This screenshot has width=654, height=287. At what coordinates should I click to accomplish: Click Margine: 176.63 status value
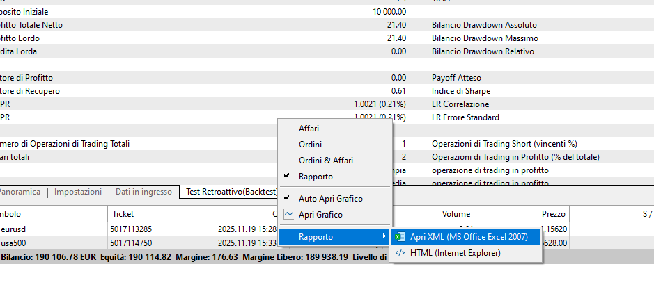207,257
